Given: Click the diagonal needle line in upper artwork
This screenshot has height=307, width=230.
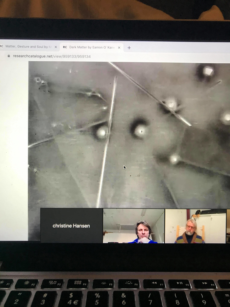Looking at the screenshot, I should pyautogui.click(x=151, y=95).
